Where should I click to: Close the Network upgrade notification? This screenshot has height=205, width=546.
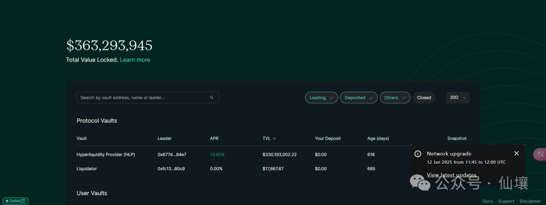(x=516, y=153)
